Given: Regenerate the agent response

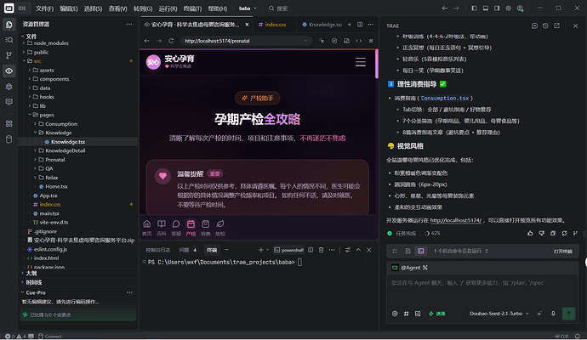Looking at the screenshot, I should pos(564,233).
